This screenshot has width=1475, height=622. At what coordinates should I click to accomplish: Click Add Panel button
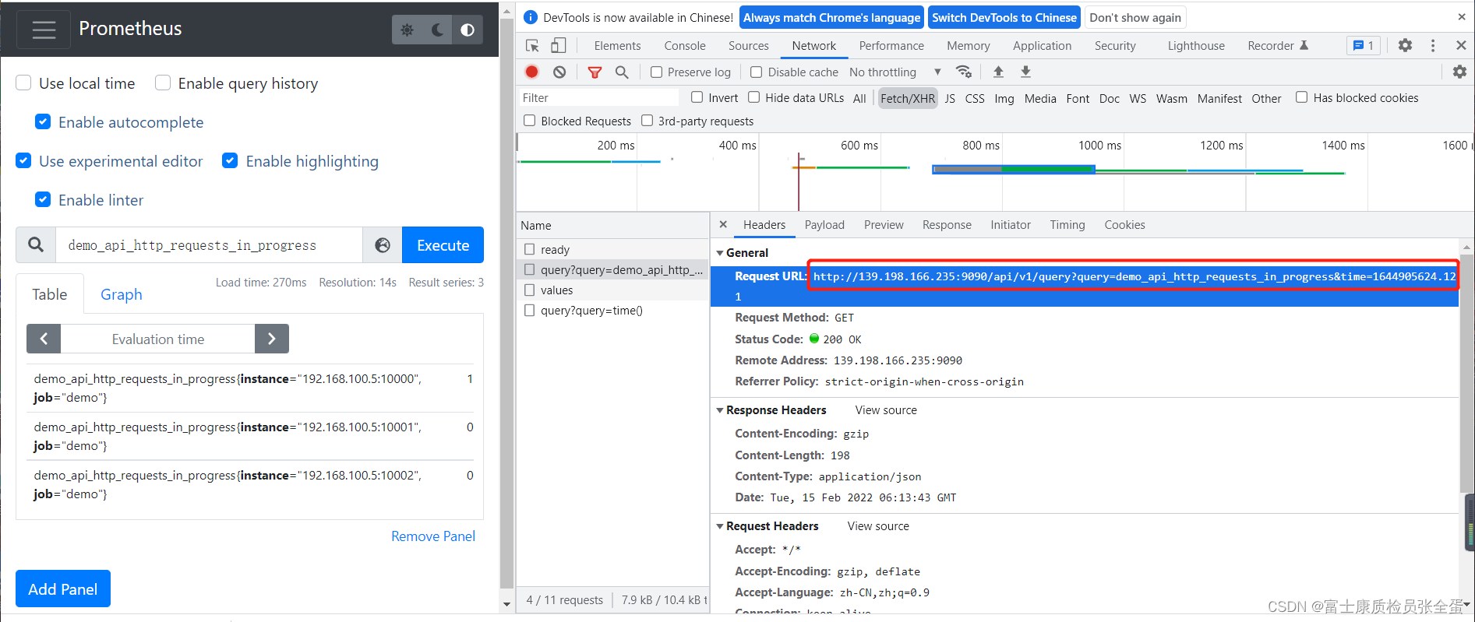coord(63,589)
